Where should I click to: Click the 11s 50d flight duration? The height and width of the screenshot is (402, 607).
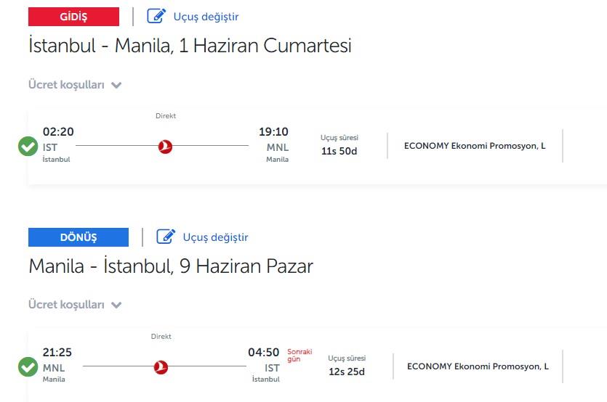[x=339, y=151]
